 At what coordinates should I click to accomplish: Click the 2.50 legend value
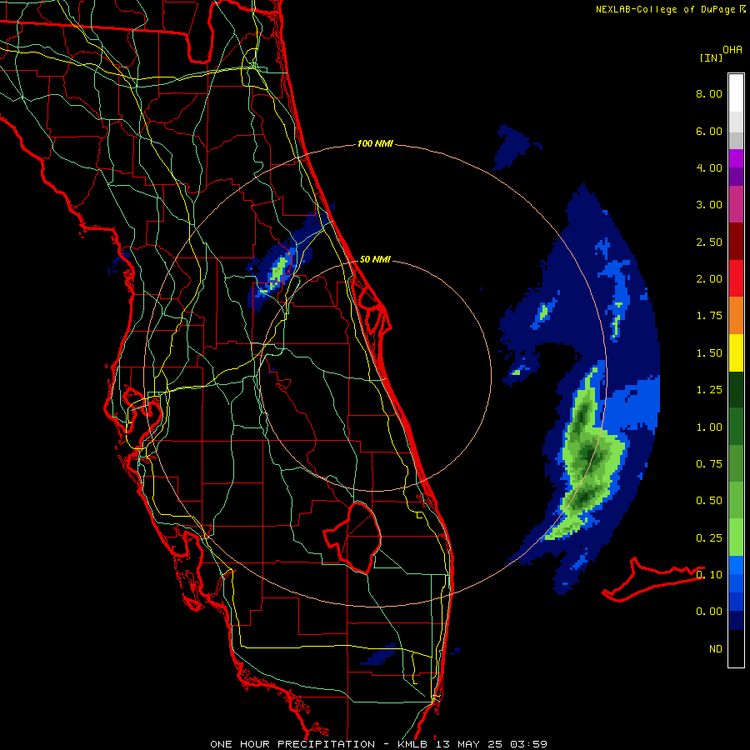[x=709, y=242]
